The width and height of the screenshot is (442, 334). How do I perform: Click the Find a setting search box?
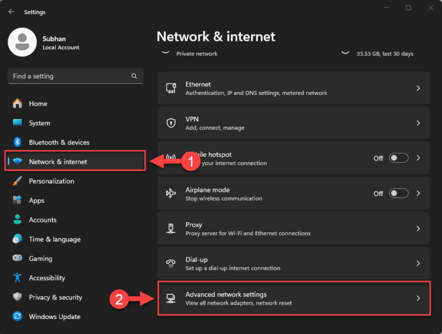click(75, 76)
